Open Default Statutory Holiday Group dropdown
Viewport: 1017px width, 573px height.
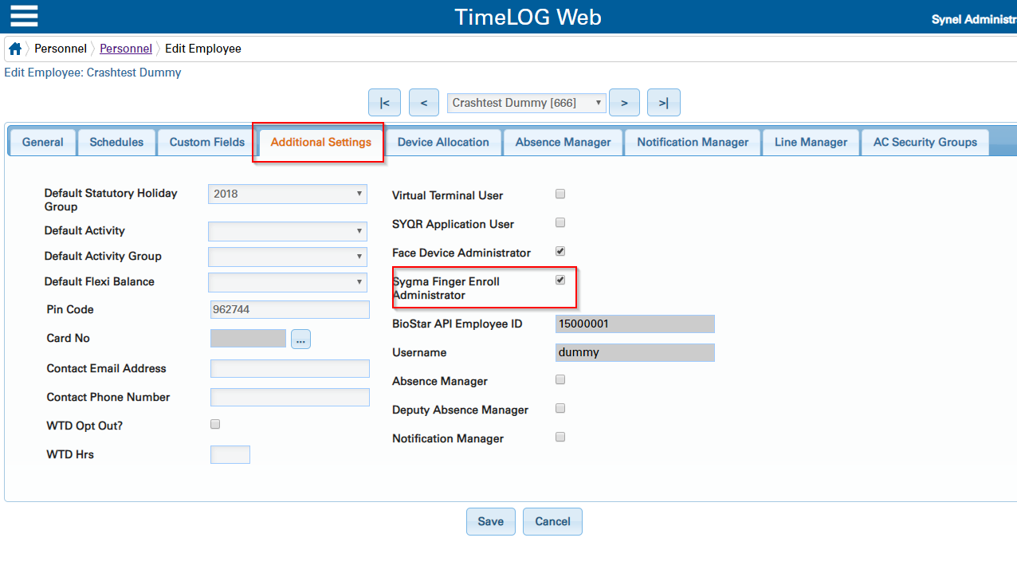pyautogui.click(x=288, y=194)
